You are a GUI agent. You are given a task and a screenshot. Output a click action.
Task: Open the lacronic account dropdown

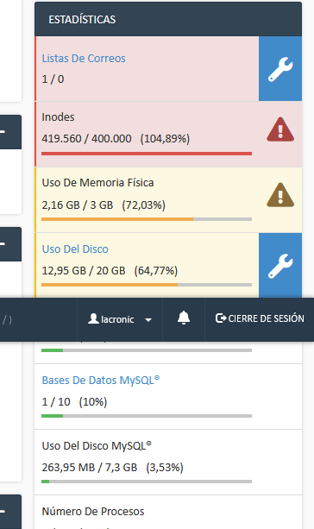click(120, 319)
